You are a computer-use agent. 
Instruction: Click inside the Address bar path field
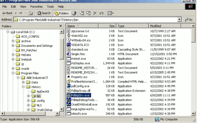[96, 20]
